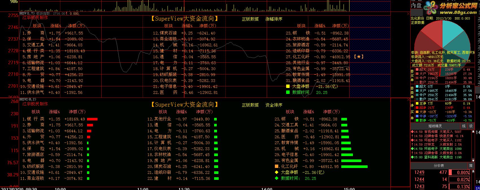Open the 设 settings button in 短线精灵
480x190 pixels.
(471, 126)
